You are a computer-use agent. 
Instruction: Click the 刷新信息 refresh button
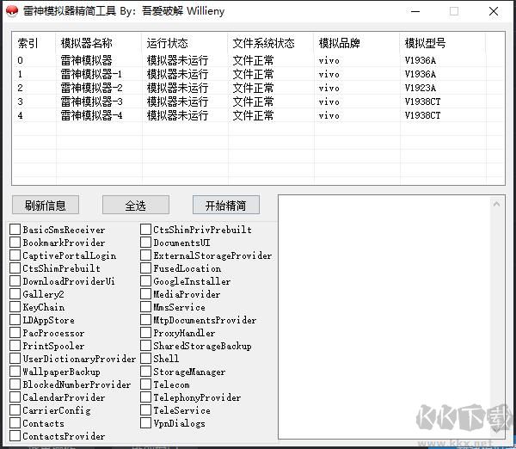pos(46,205)
